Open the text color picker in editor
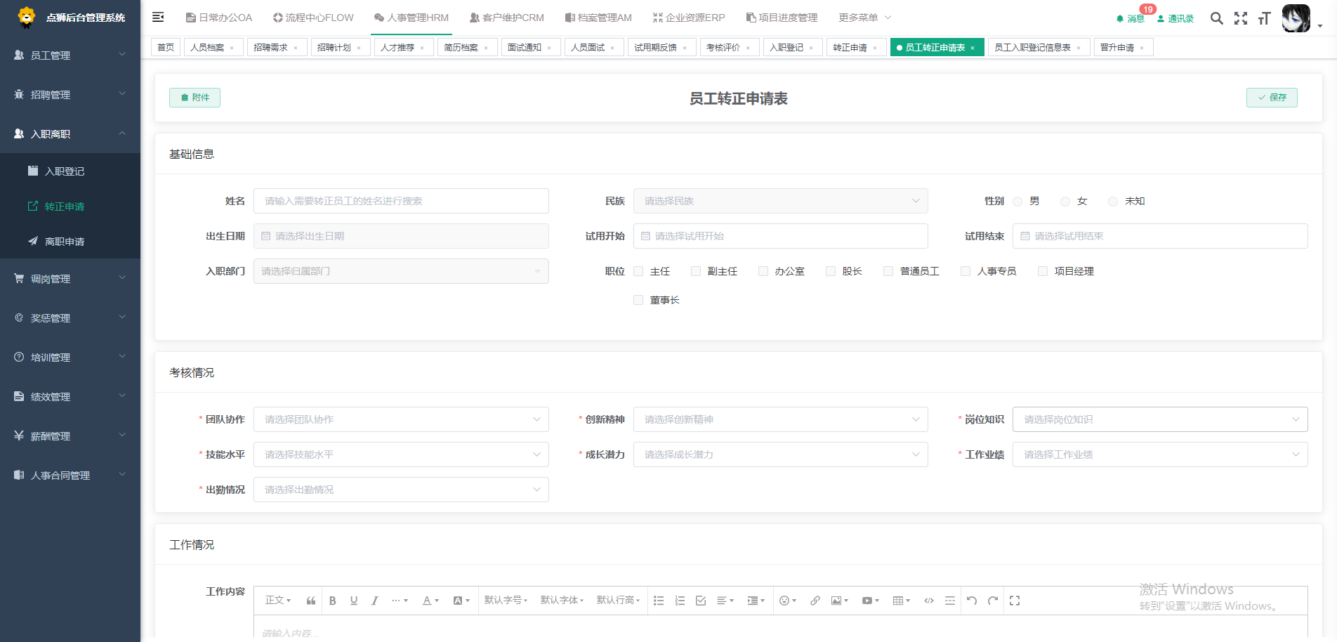This screenshot has width=1337, height=642. (x=430, y=601)
